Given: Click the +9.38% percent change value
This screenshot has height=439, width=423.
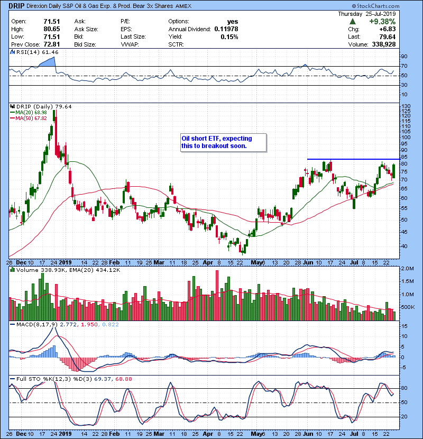Looking at the screenshot, I should [382, 22].
